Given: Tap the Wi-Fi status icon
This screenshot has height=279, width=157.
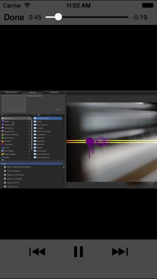Looking at the screenshot, I should (27, 5).
